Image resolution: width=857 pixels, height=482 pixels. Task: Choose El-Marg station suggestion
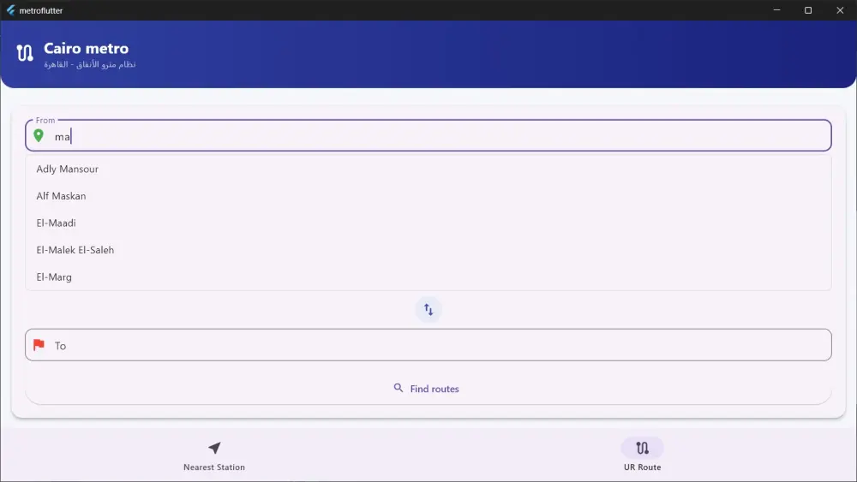pos(428,277)
